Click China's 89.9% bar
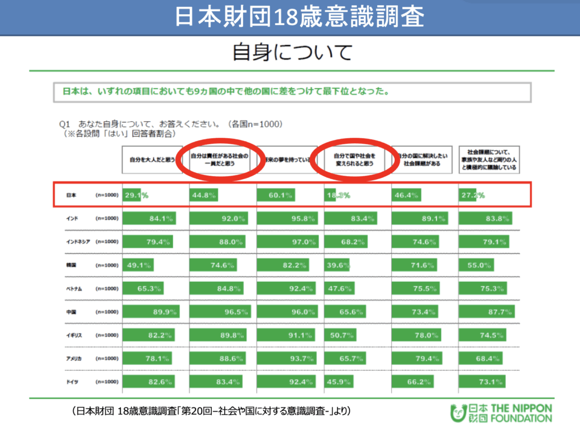The image size is (580, 424). [x=151, y=312]
